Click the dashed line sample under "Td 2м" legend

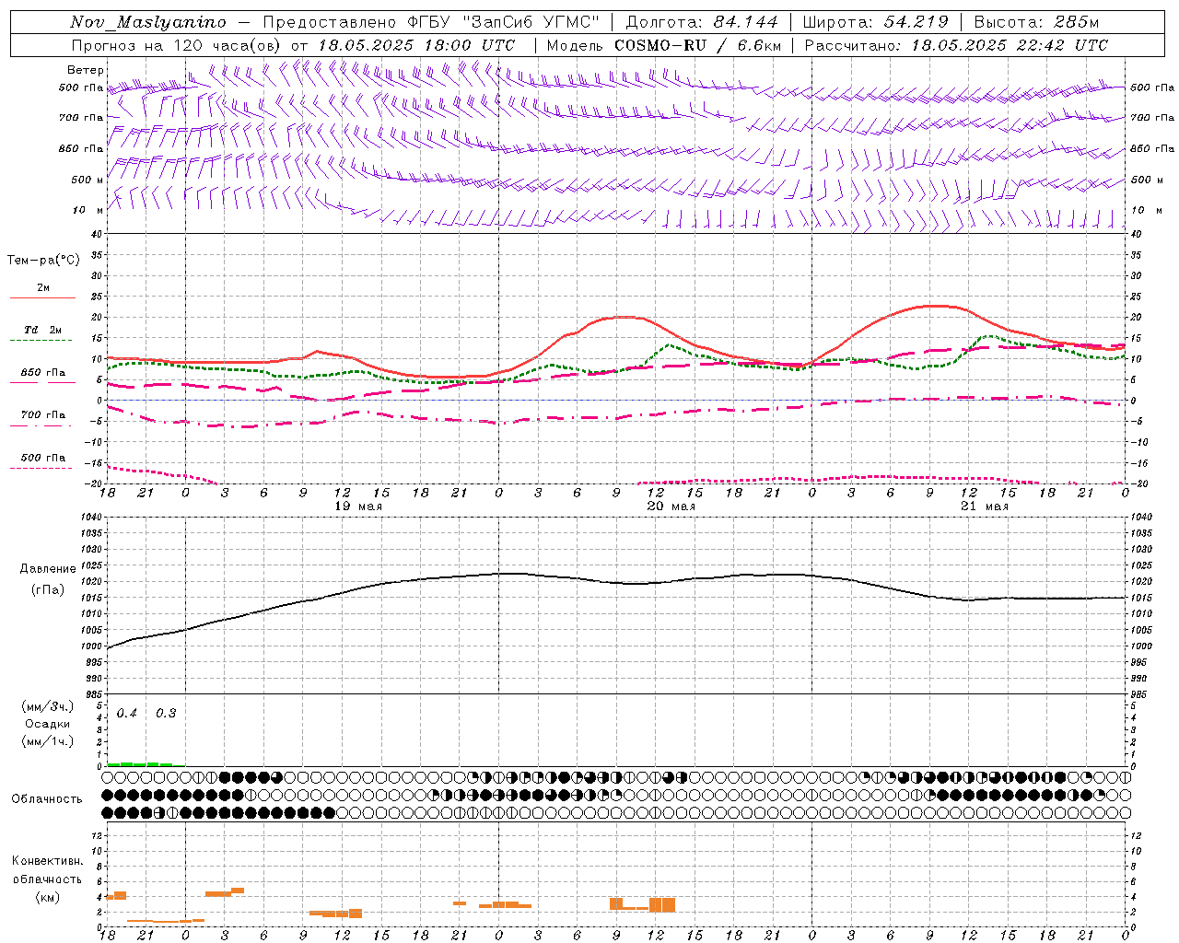point(42,341)
